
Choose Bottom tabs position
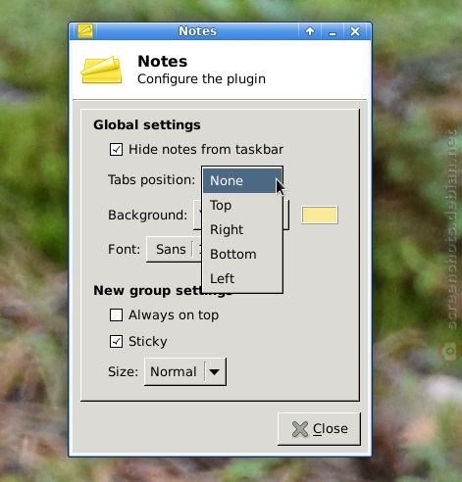pos(242,255)
